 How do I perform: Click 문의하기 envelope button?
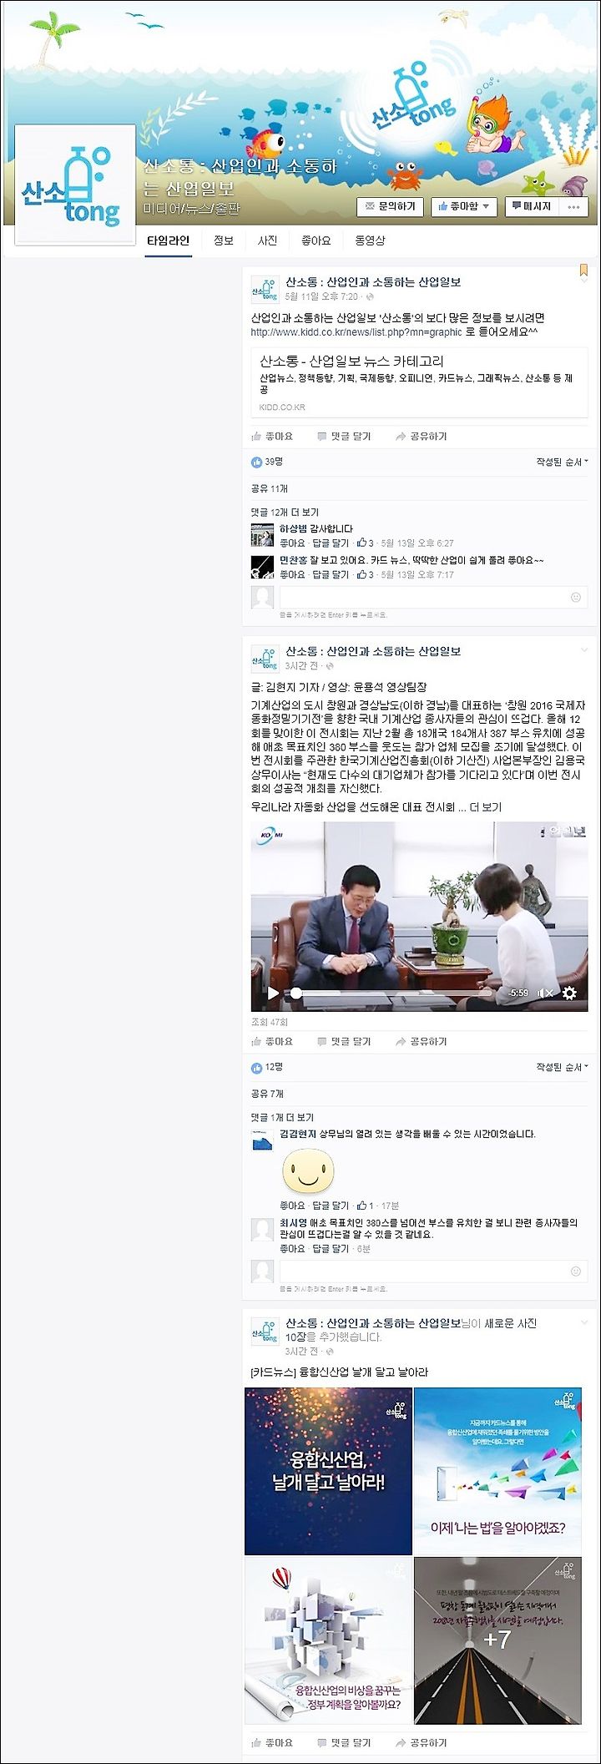tap(391, 206)
